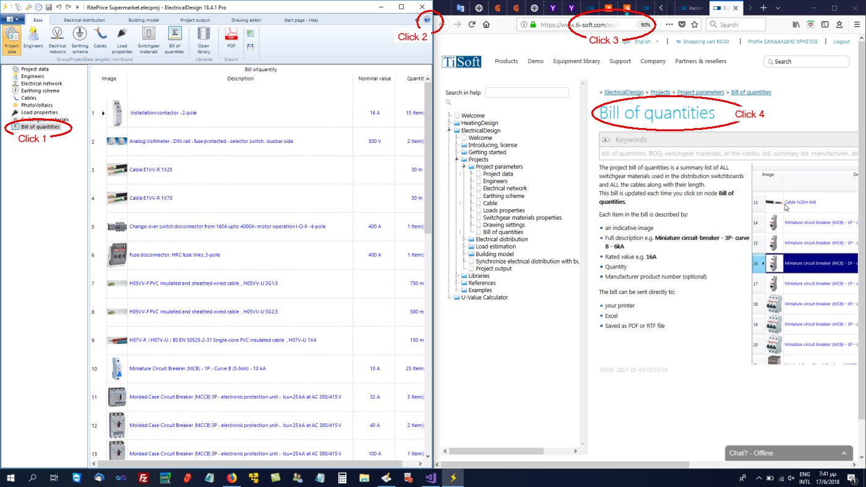Open the Load properties ribbon tool

(x=122, y=37)
